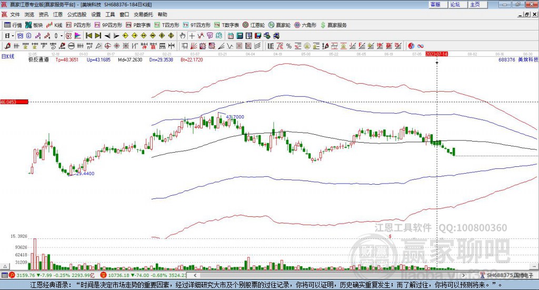Click the 沪 index 3159.76 status entry
Viewport: 539px width, 290px height.
point(52,275)
